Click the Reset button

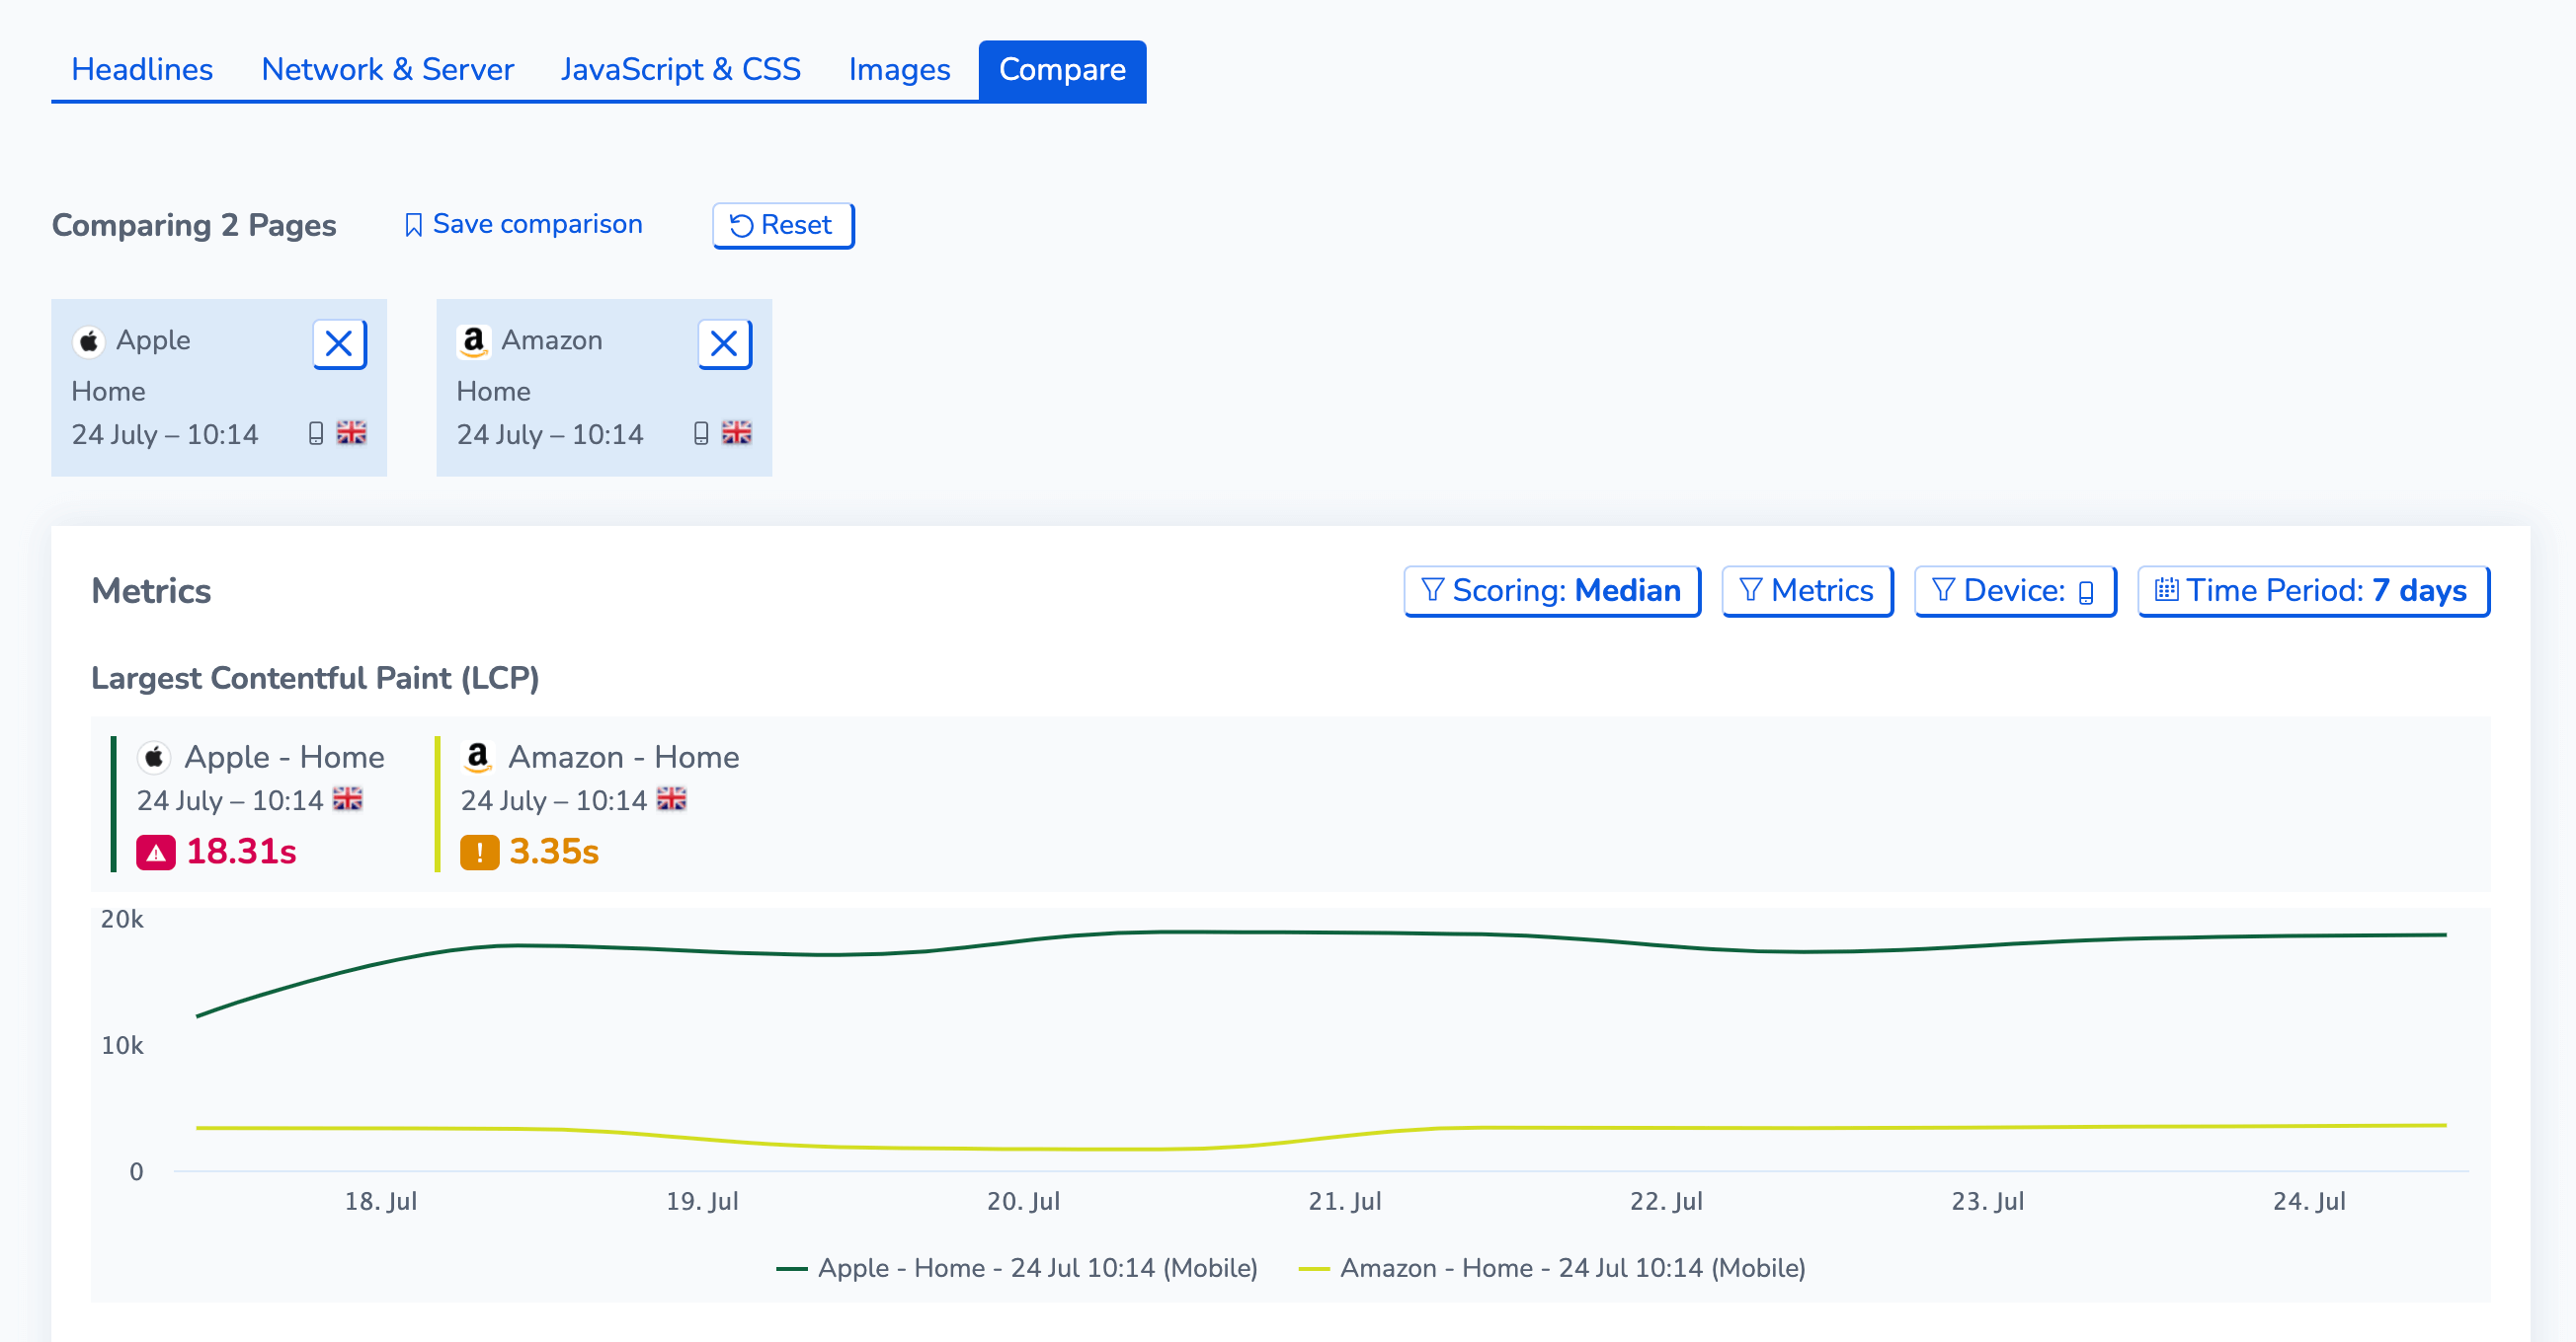coord(782,225)
